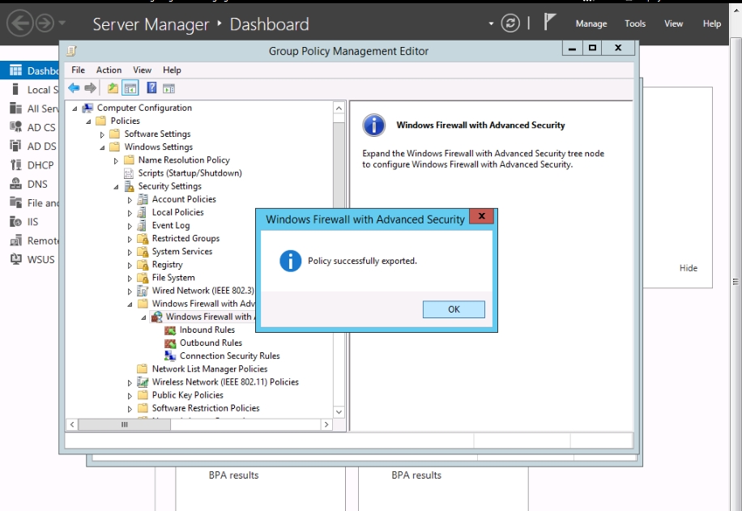
Task: Click the Forward arrow in the editor toolbar
Action: coord(90,88)
